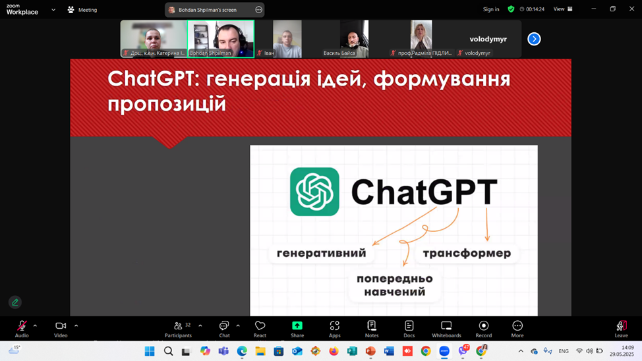Open Windows Search from taskbar
This screenshot has width=642, height=361.
[x=168, y=351]
